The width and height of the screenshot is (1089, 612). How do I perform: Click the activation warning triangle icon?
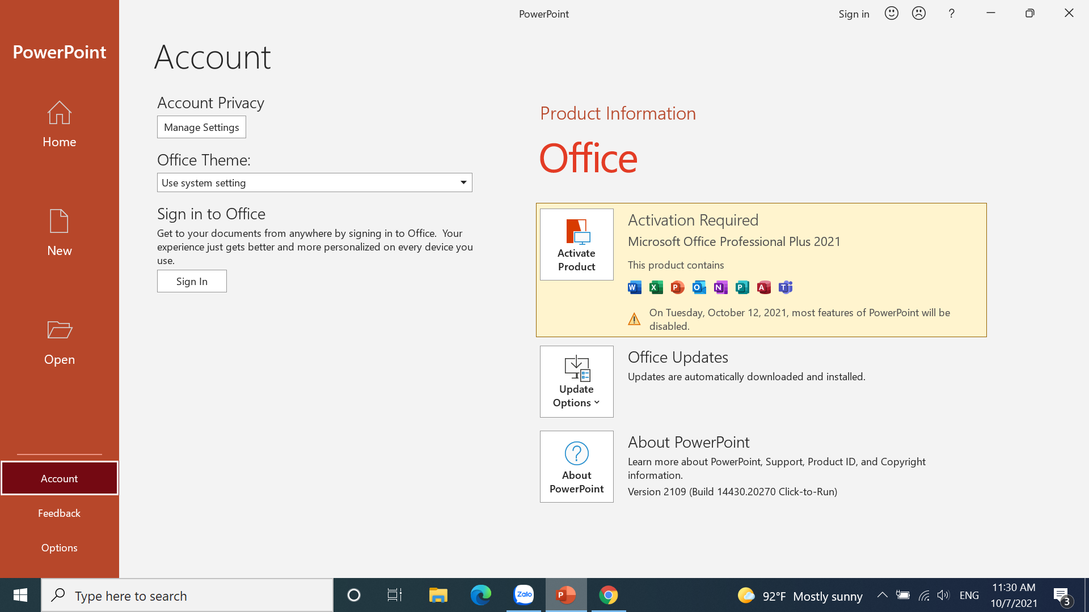pyautogui.click(x=634, y=319)
